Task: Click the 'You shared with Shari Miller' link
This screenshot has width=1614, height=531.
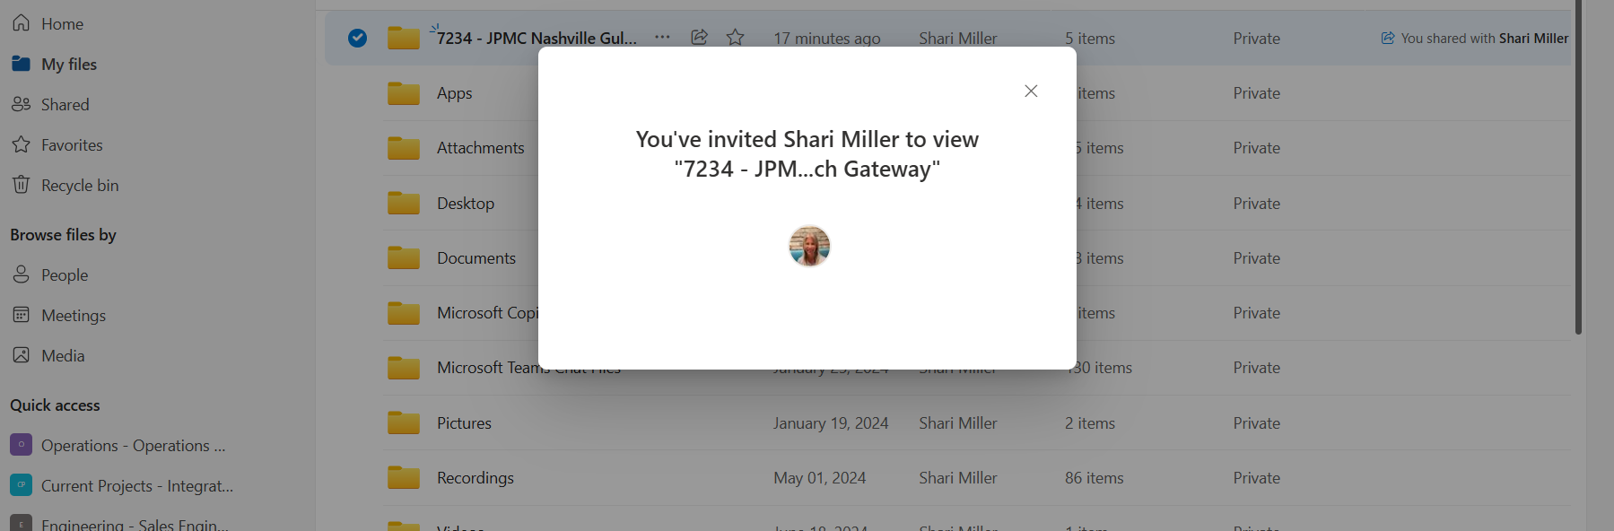Action: tap(1483, 39)
